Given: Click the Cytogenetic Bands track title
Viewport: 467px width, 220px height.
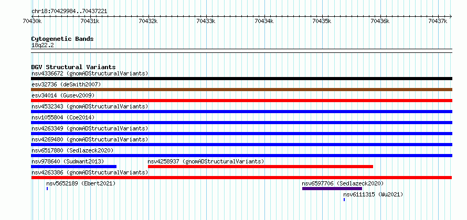Looking at the screenshot, I should coord(62,39).
